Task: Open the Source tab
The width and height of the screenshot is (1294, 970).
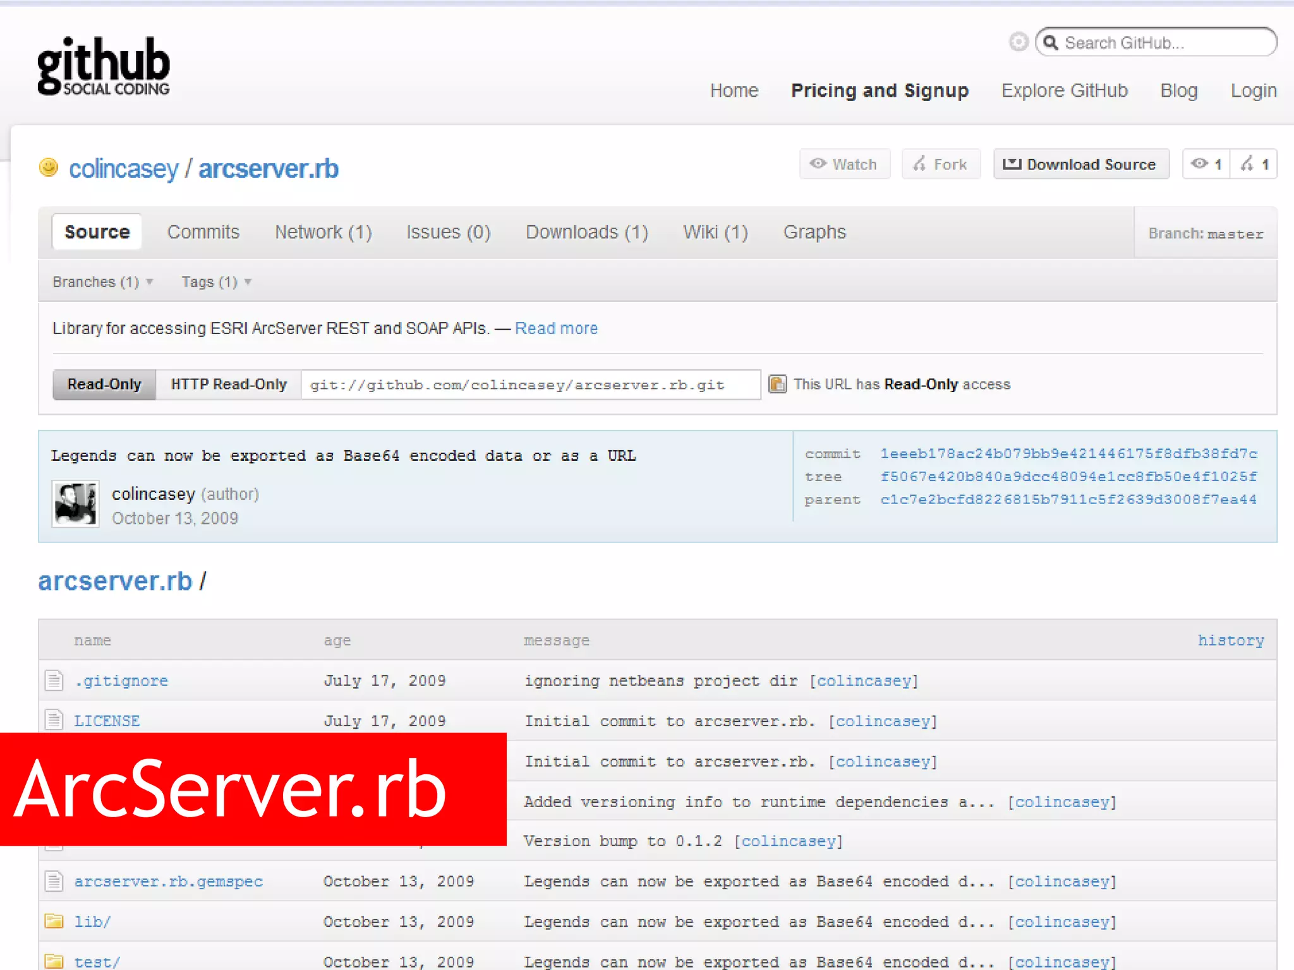Action: (x=97, y=232)
